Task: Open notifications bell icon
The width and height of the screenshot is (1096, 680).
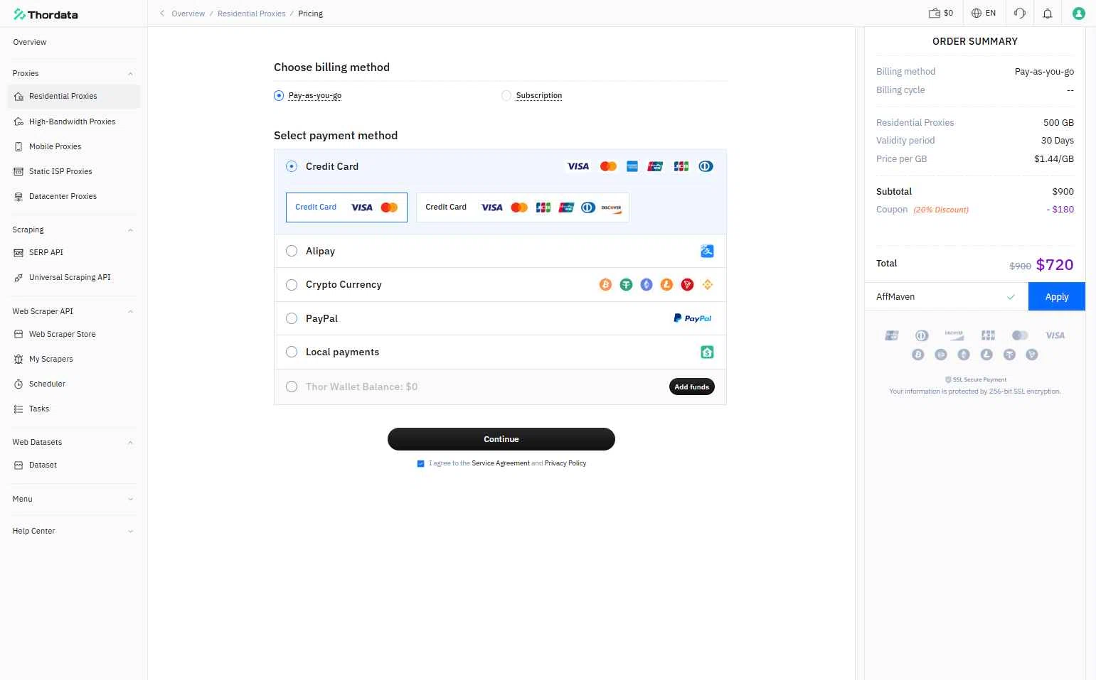Action: point(1048,14)
